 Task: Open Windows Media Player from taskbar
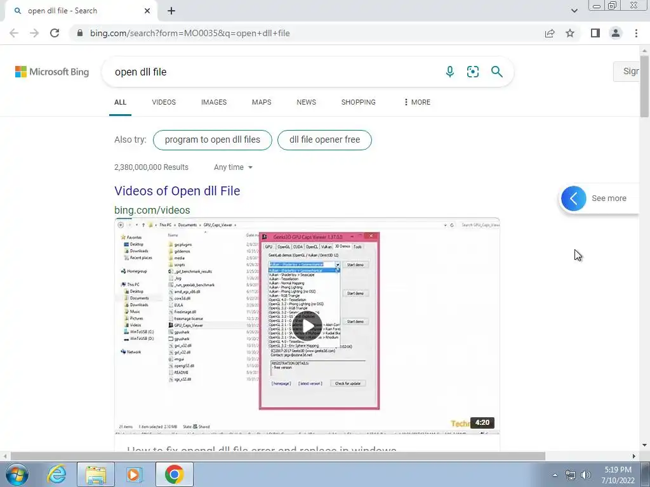[134, 474]
